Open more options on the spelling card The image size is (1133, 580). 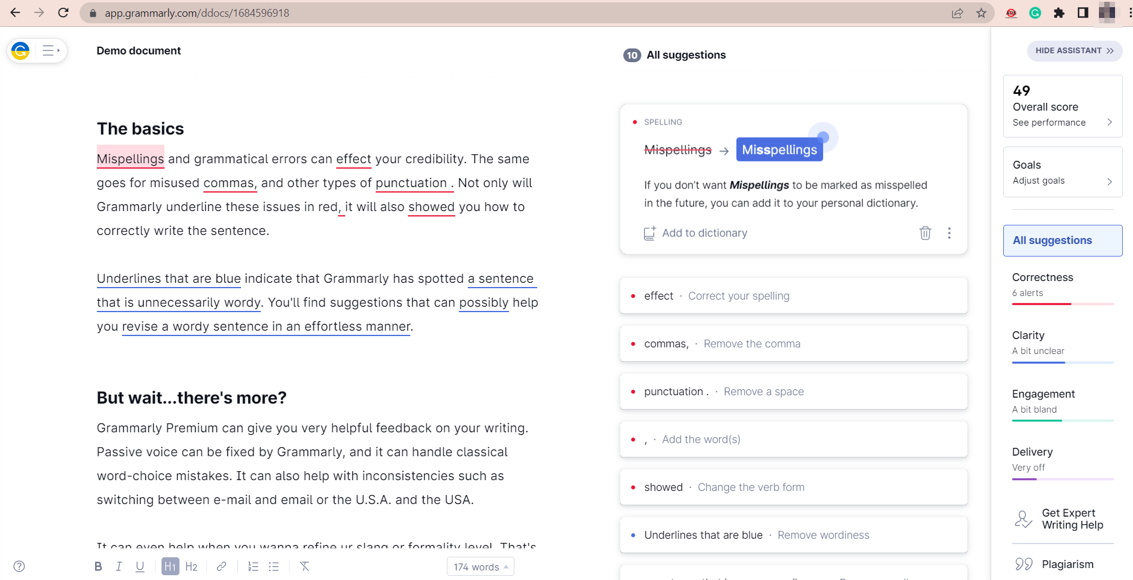[949, 233]
